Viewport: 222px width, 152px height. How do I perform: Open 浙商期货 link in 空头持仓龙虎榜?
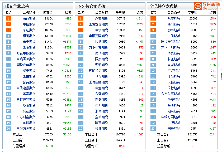[174, 76]
